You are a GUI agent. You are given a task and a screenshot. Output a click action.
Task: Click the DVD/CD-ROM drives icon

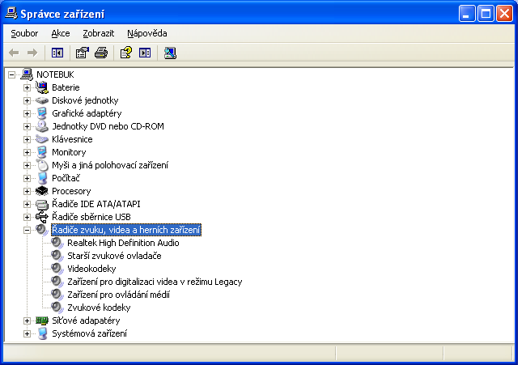(42, 126)
